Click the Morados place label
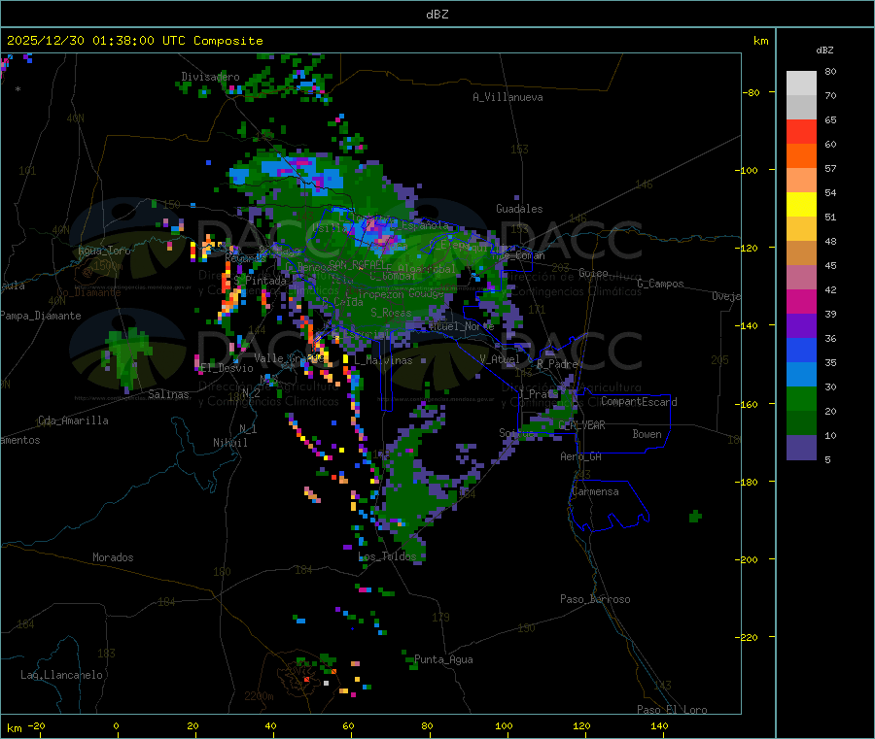The image size is (875, 739). point(113,557)
